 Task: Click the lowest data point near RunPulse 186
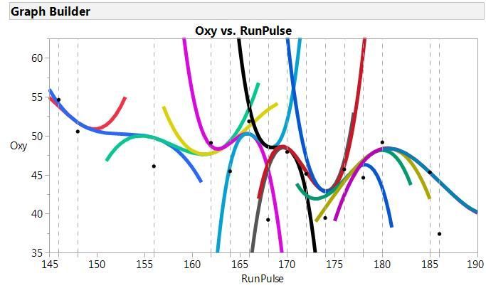[x=439, y=234]
